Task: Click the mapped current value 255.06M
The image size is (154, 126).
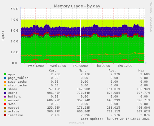Action: [54, 108]
